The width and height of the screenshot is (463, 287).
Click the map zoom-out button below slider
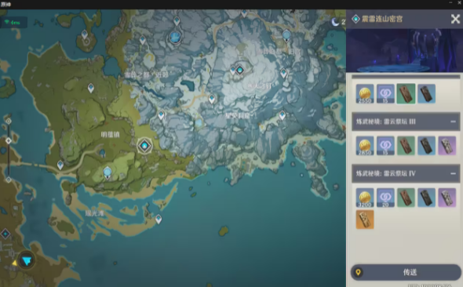coord(9,180)
